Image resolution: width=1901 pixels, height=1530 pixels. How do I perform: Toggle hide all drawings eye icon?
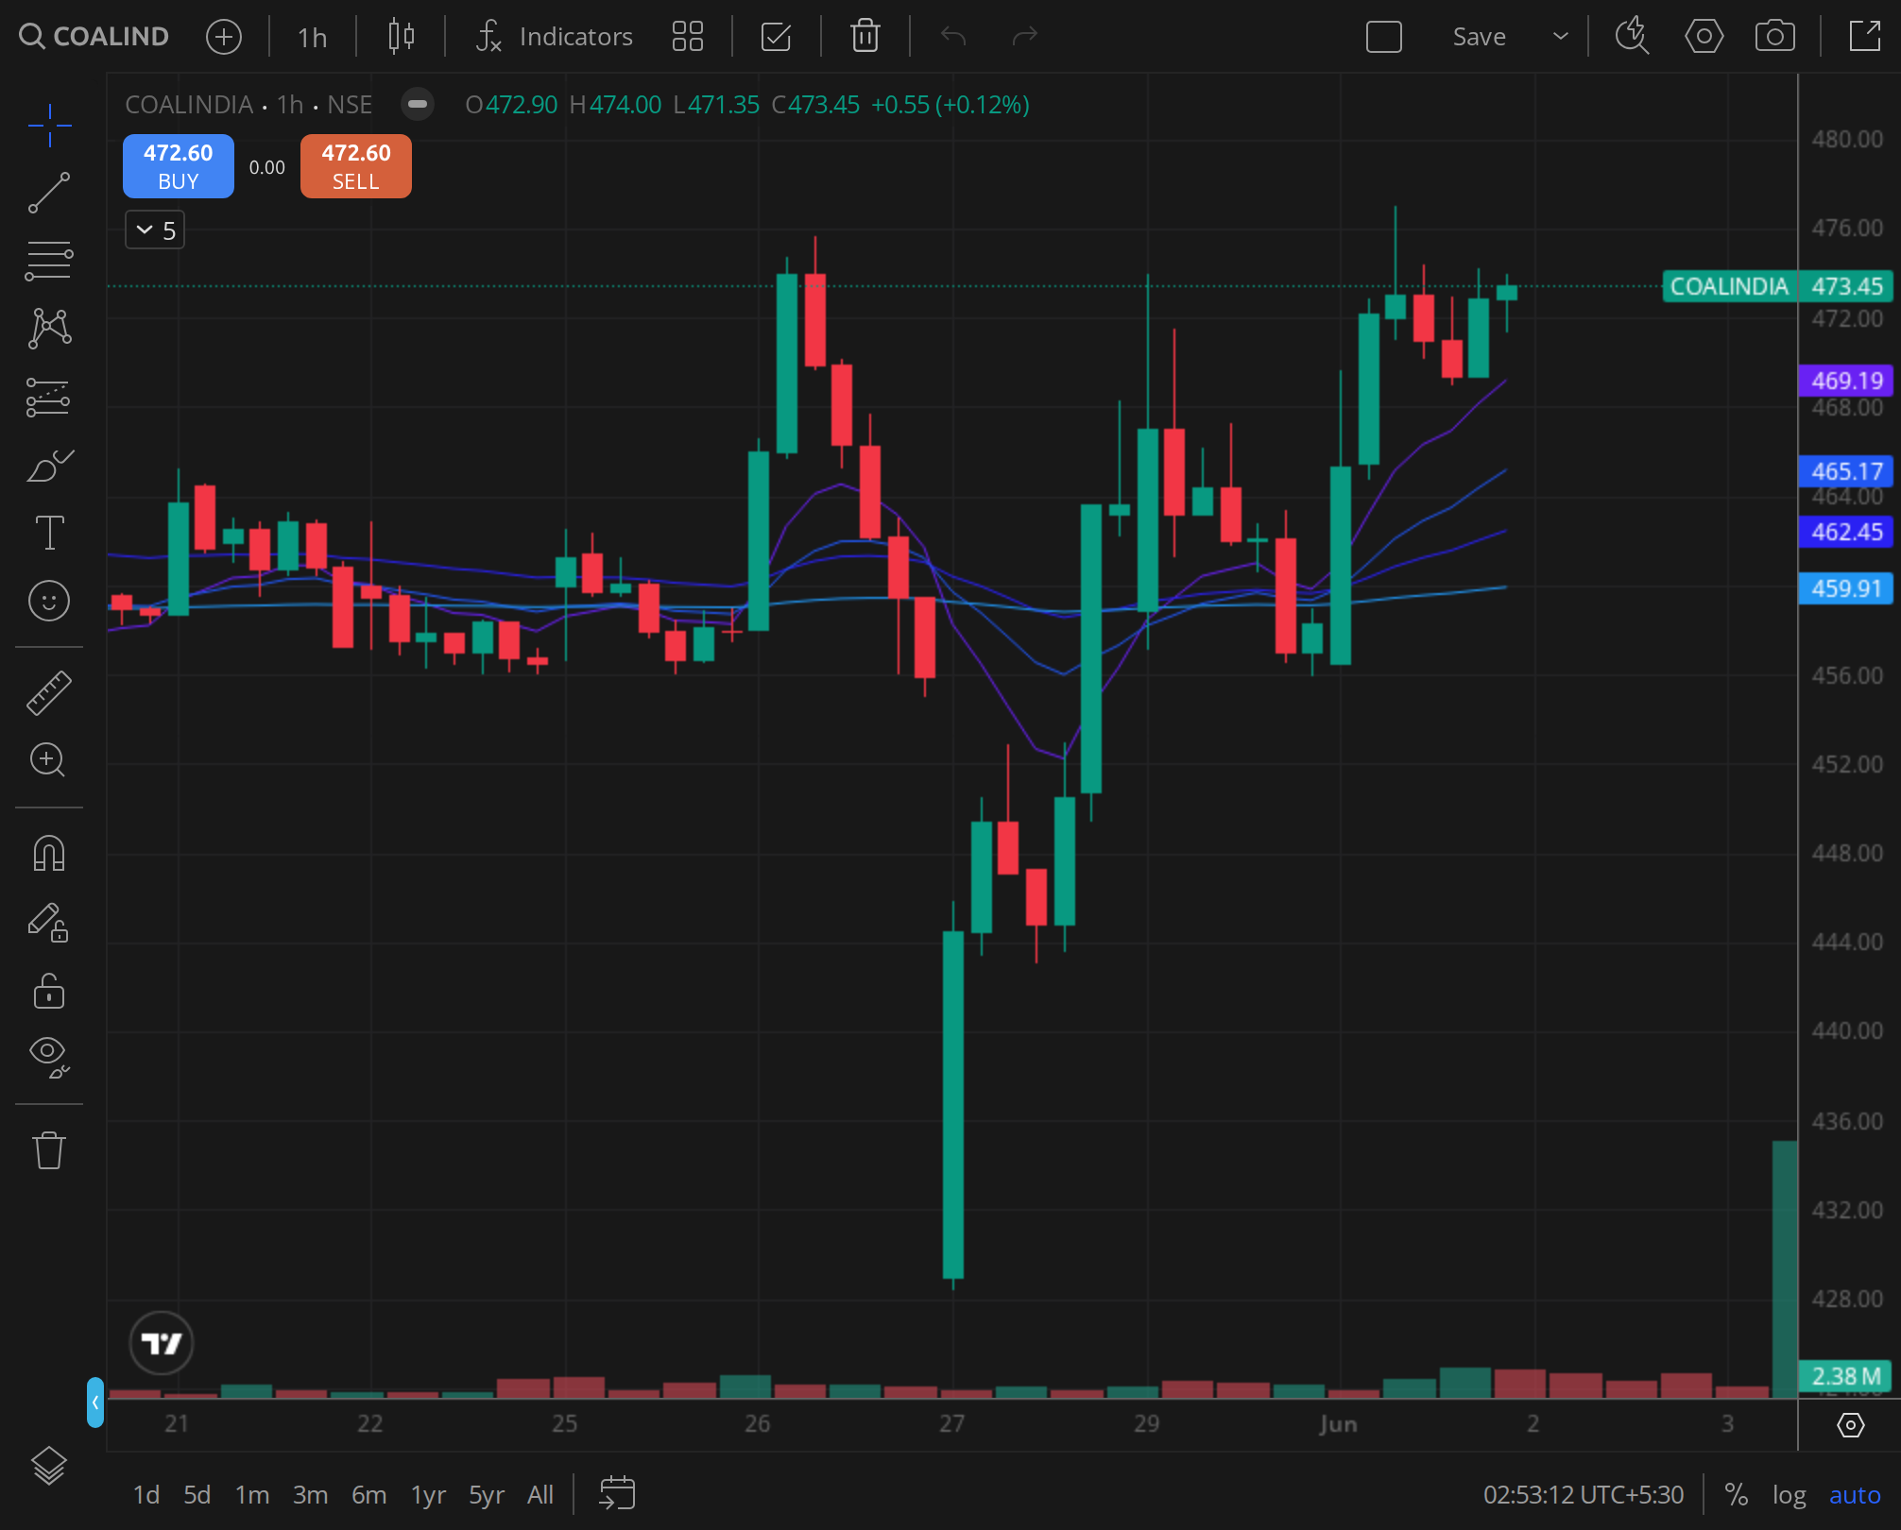(x=49, y=1057)
